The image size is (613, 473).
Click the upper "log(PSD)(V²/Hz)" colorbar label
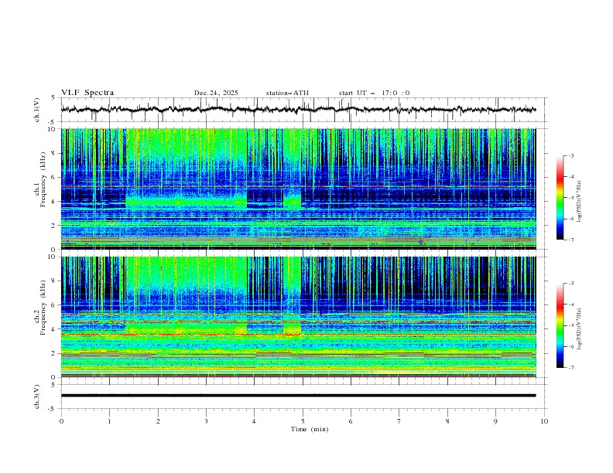point(579,202)
